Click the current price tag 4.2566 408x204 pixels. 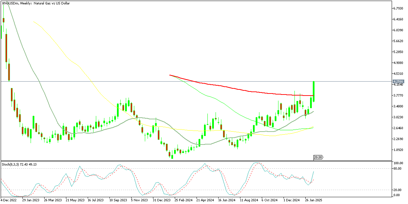tap(398, 81)
